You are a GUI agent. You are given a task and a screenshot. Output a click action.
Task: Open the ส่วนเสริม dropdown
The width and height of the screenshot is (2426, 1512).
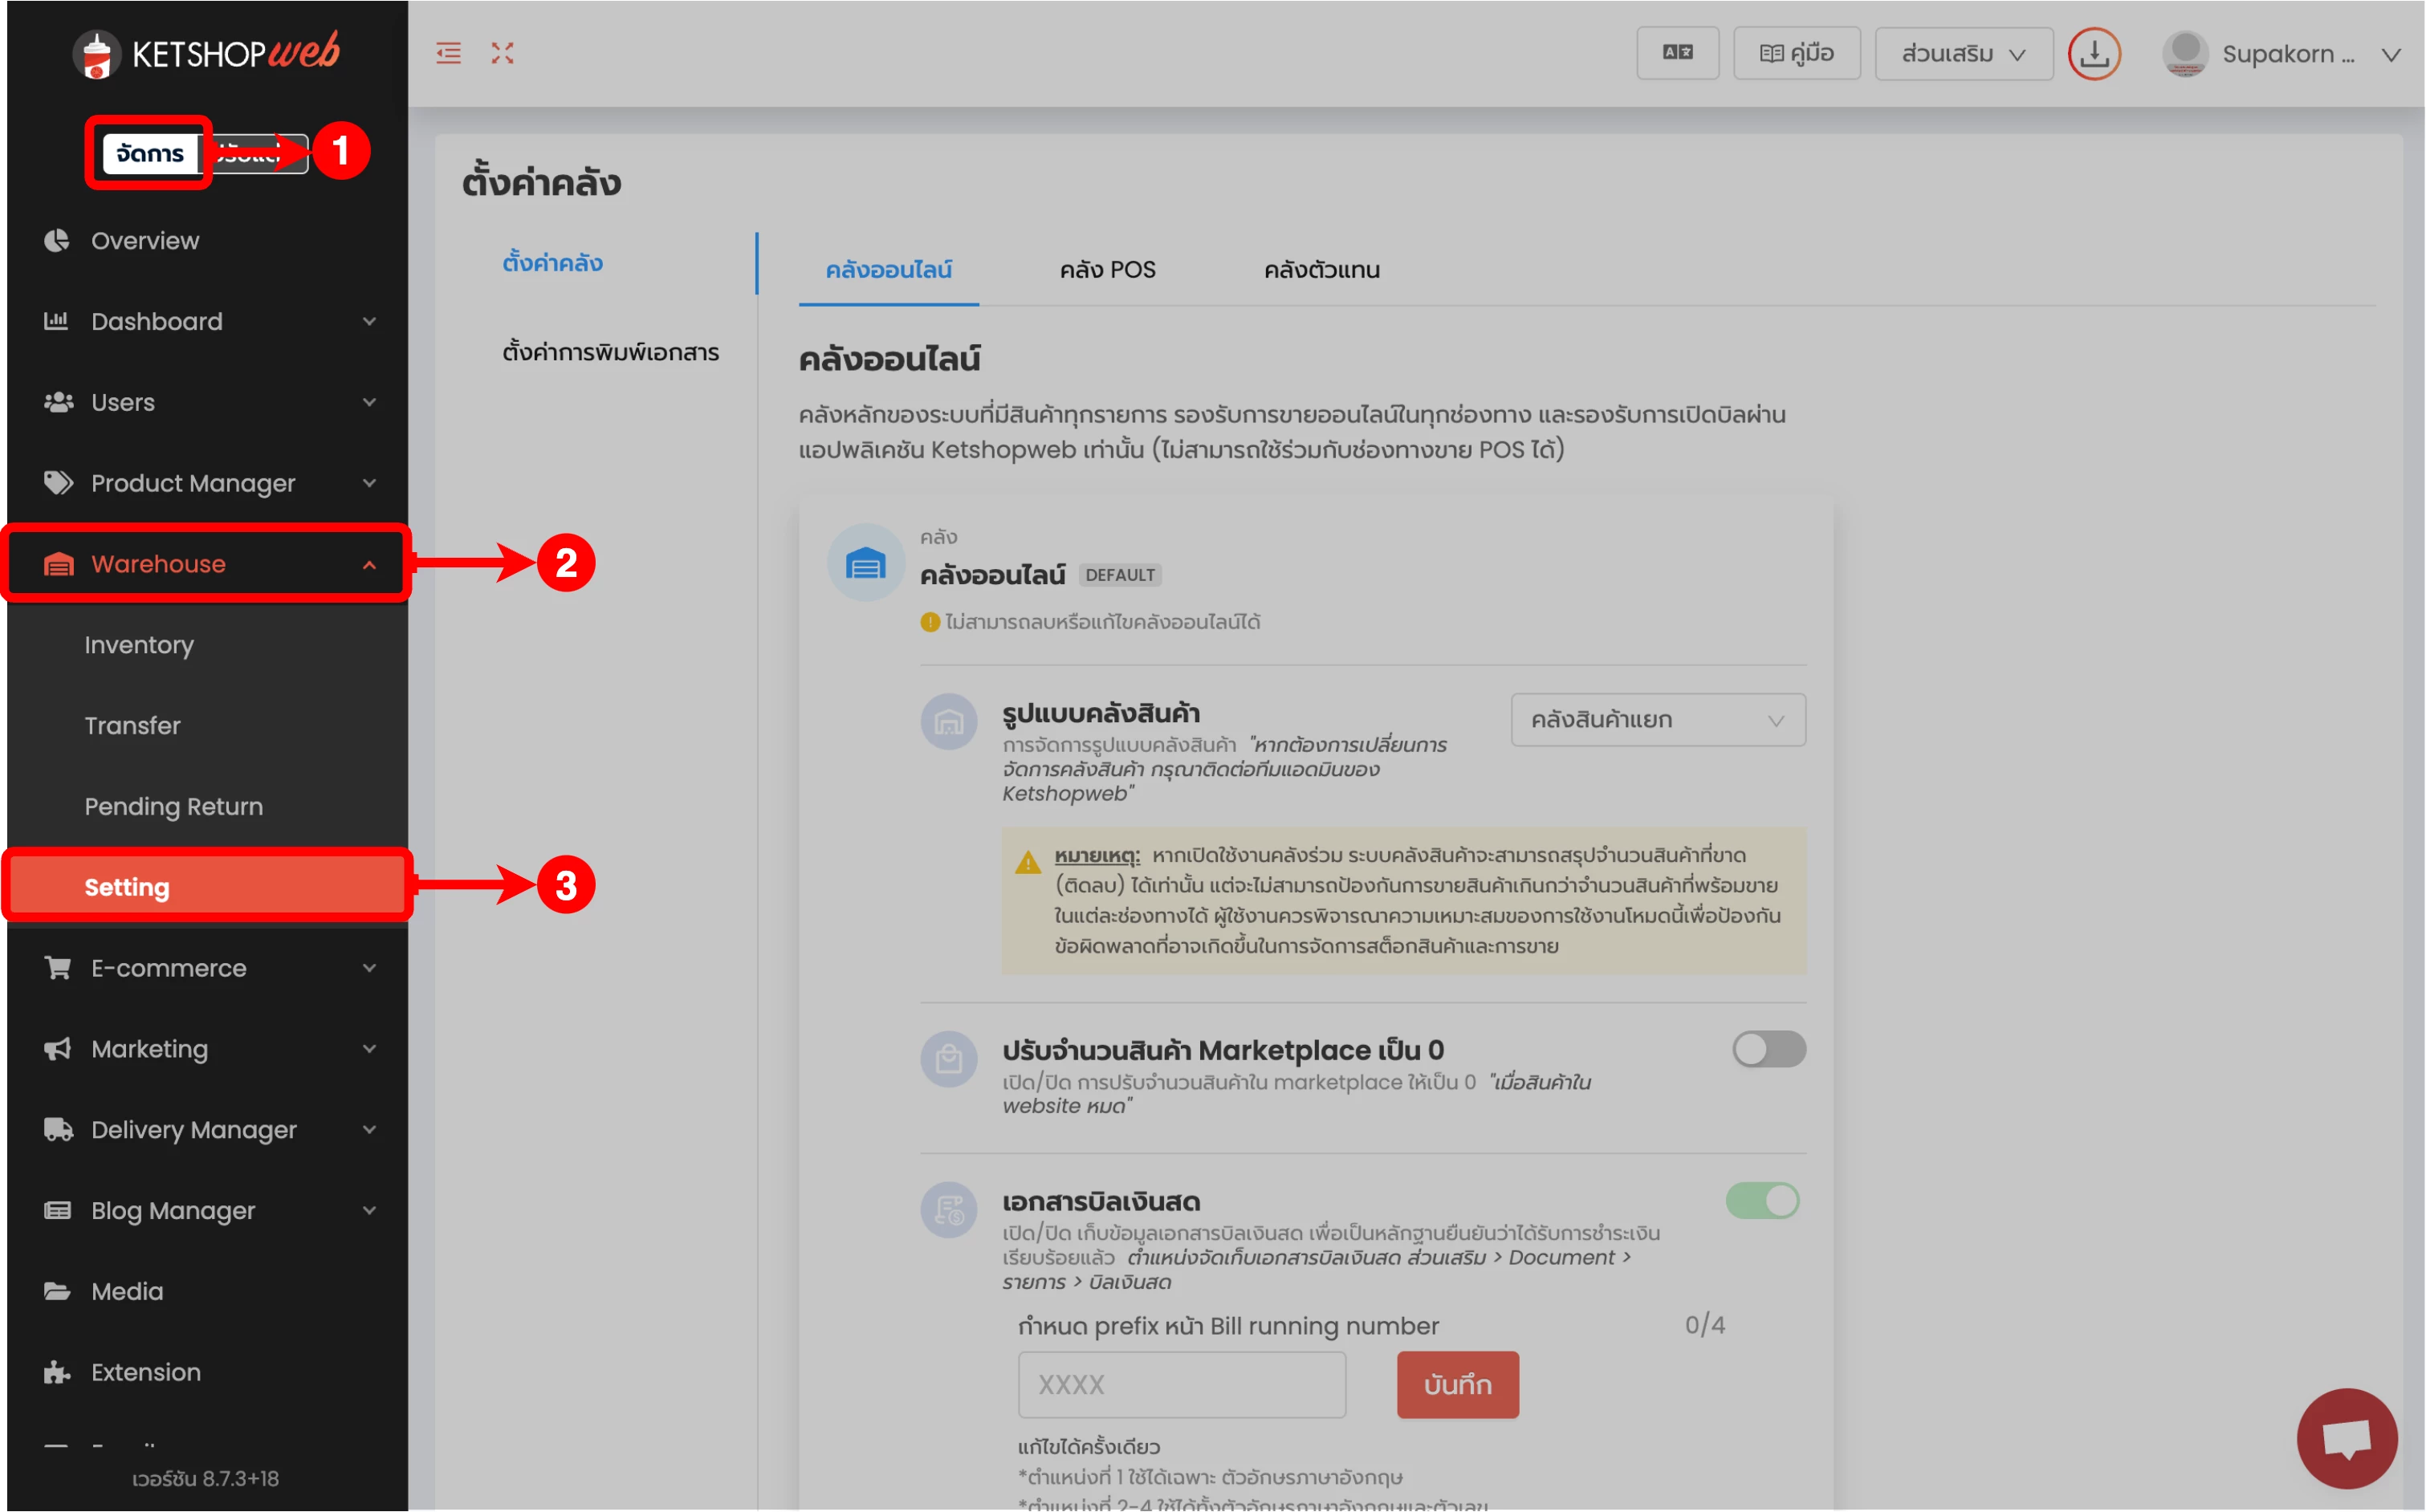click(1962, 54)
